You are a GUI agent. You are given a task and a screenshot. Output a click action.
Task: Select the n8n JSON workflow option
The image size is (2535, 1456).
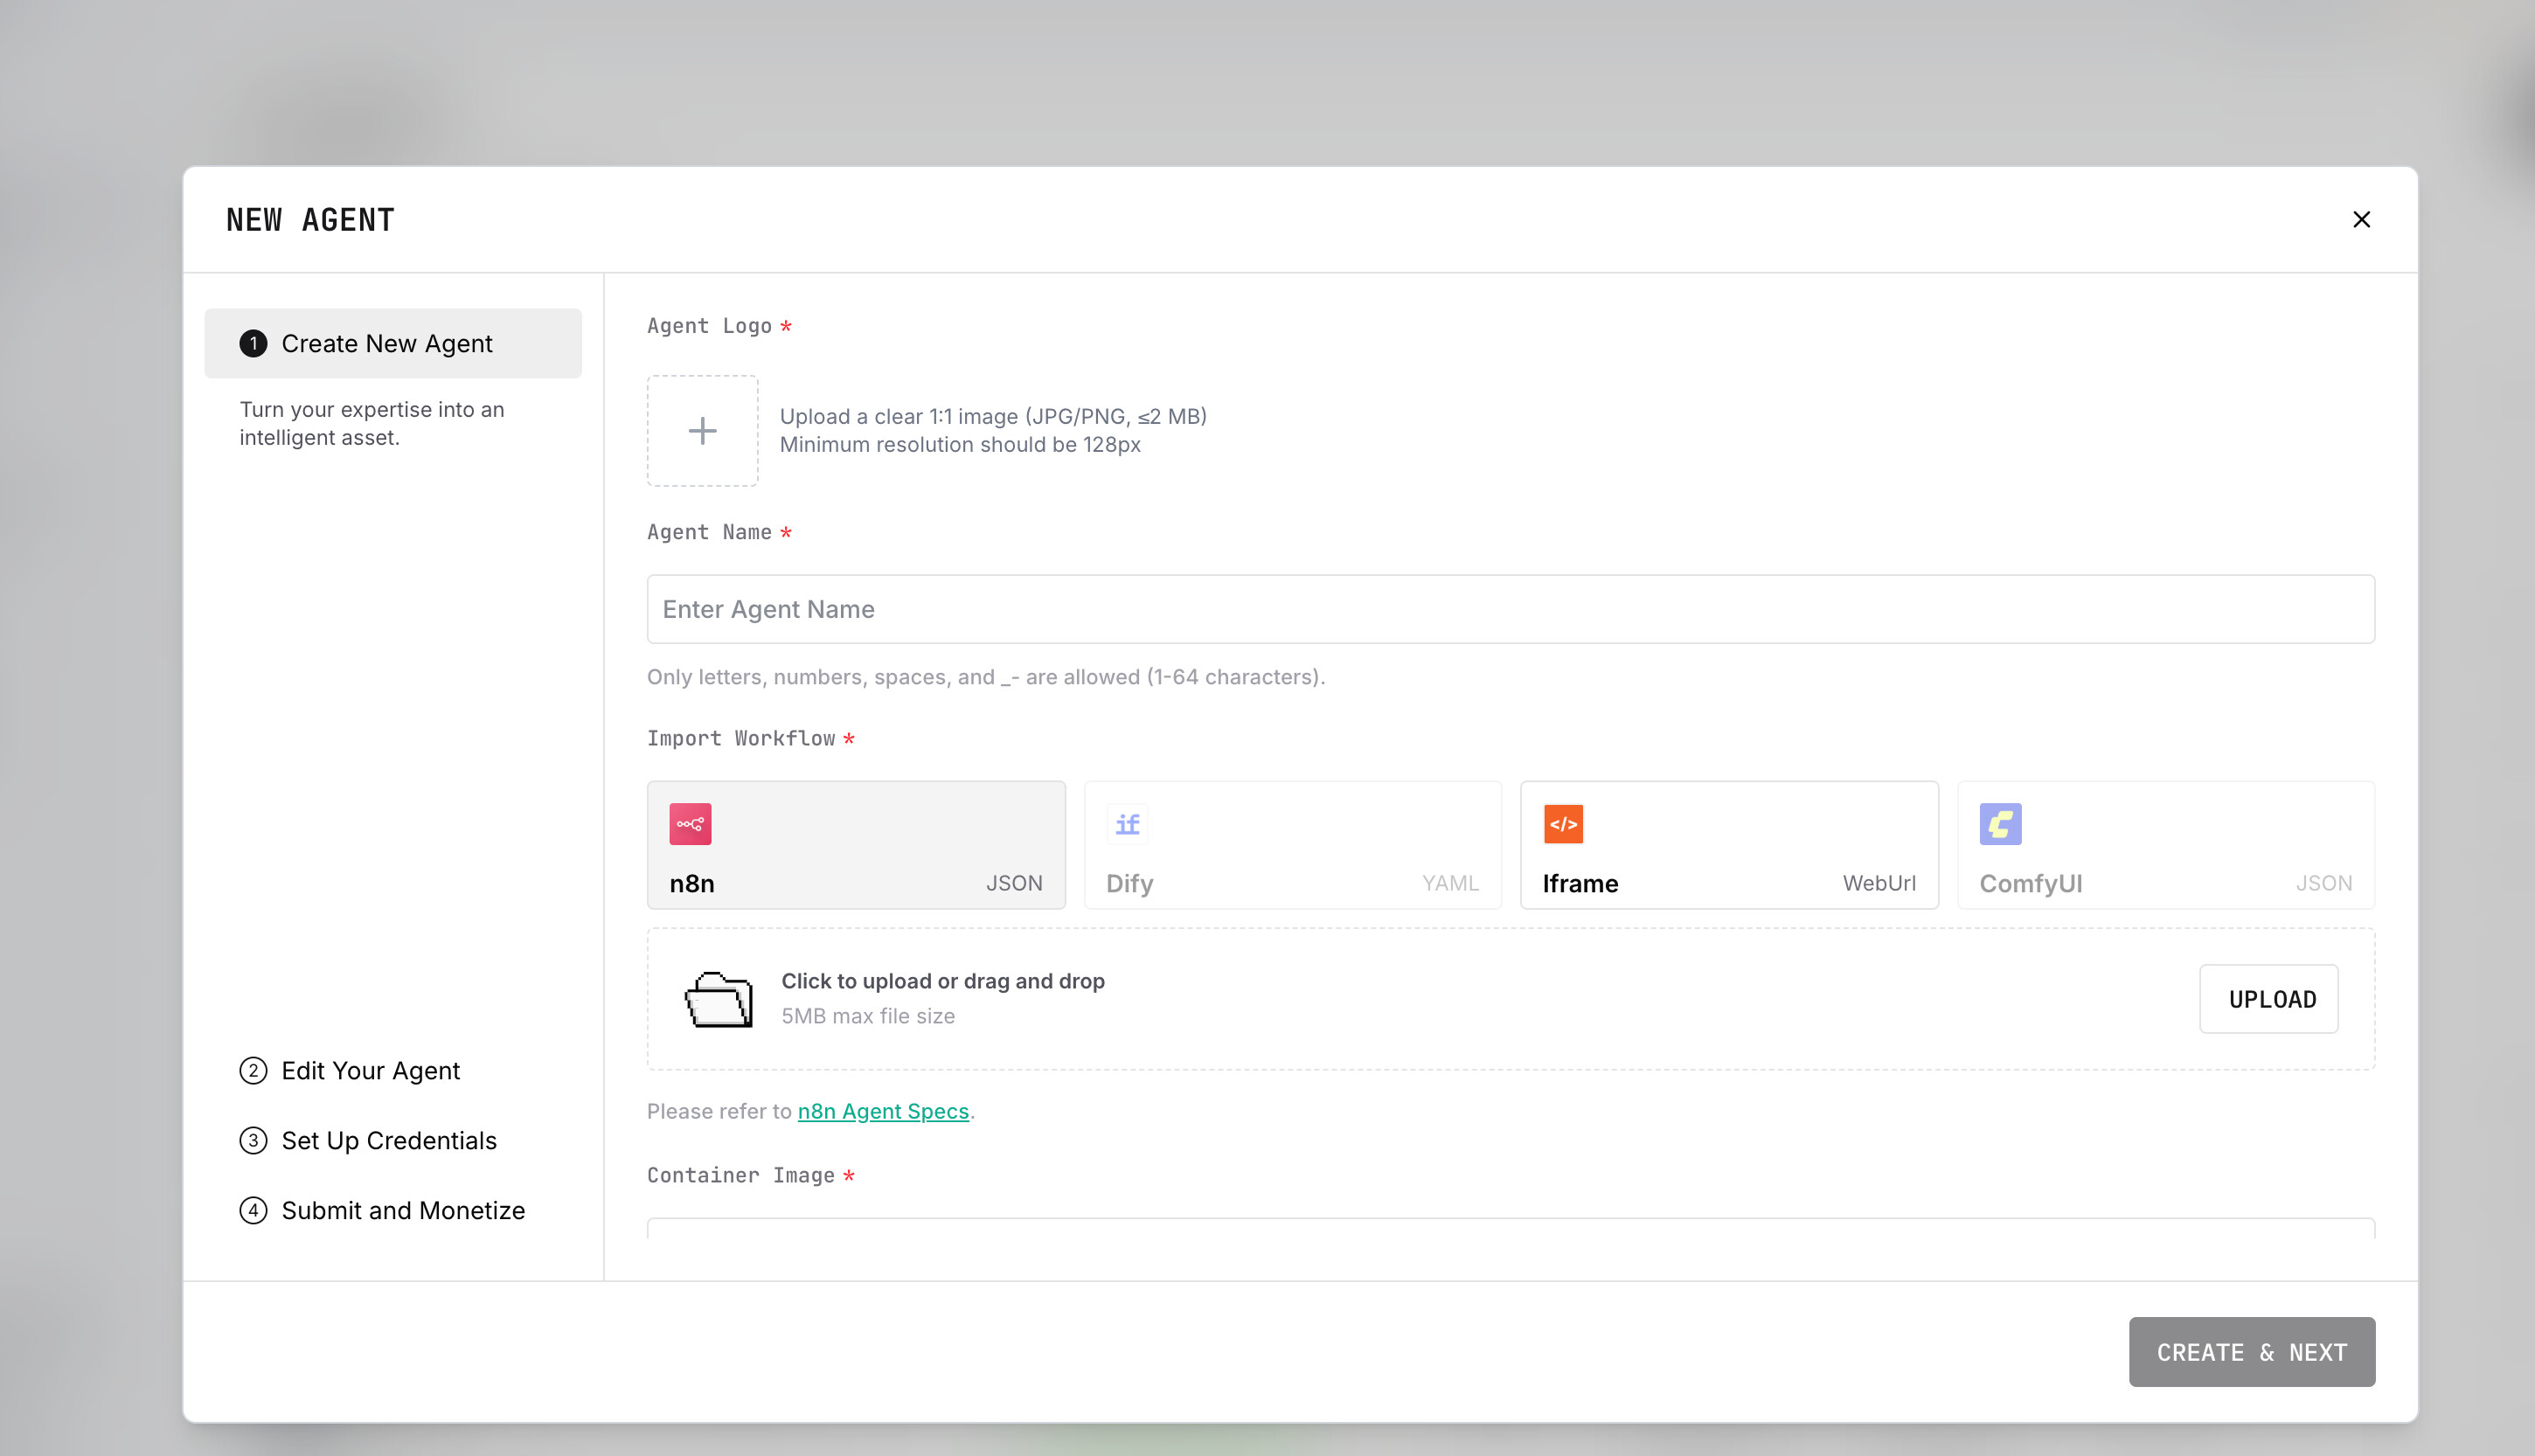pos(856,845)
